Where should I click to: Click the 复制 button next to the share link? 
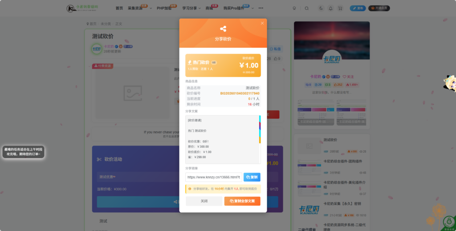coord(252,177)
